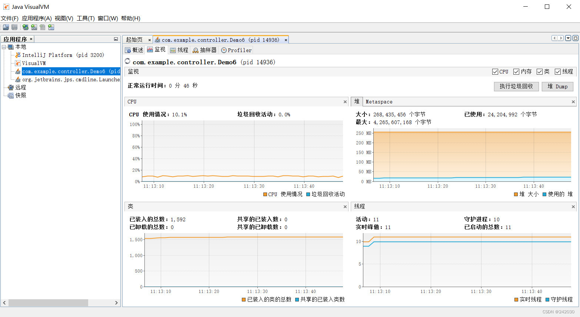Close the 起始页 tab
The image size is (580, 317).
pyautogui.click(x=150, y=40)
